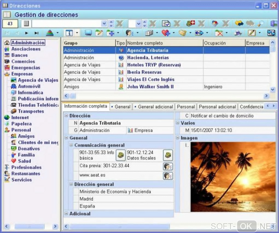Image resolution: width=279 pixels, height=233 pixels.
Task: Click the swap windows icon at toolbar end
Action: (271, 33)
